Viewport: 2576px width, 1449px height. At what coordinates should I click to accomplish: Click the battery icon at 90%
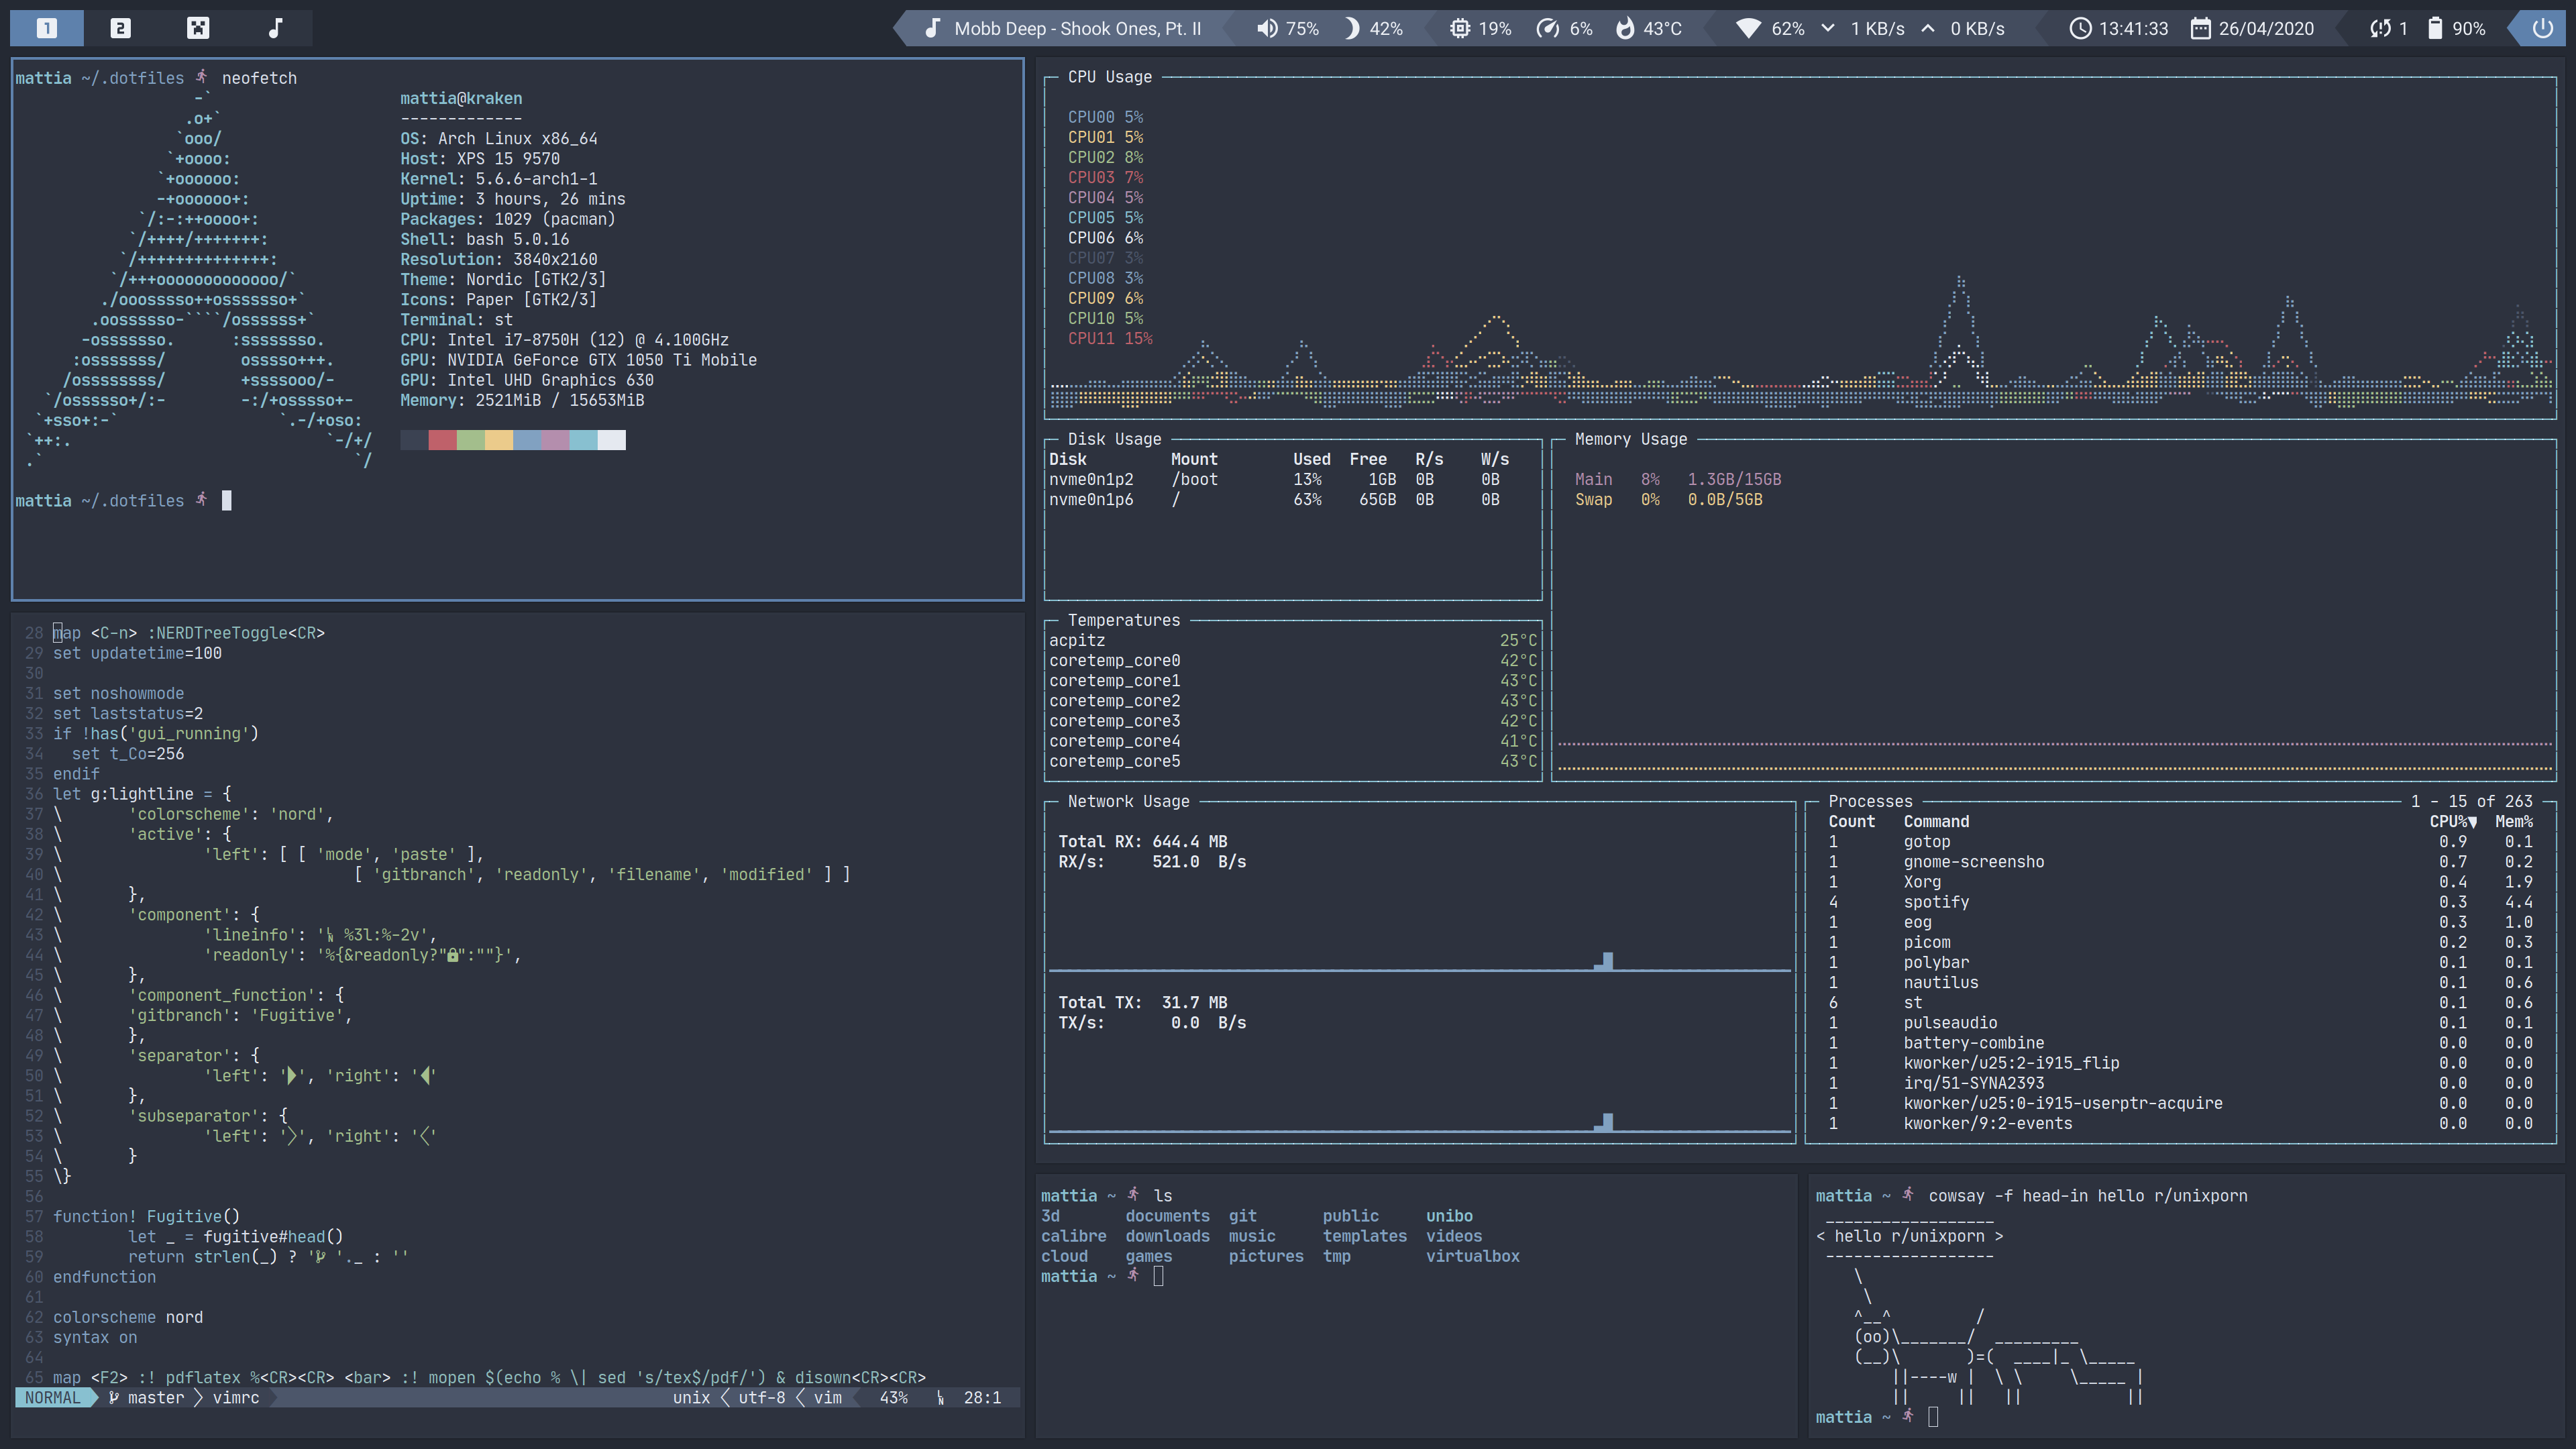(2434, 28)
